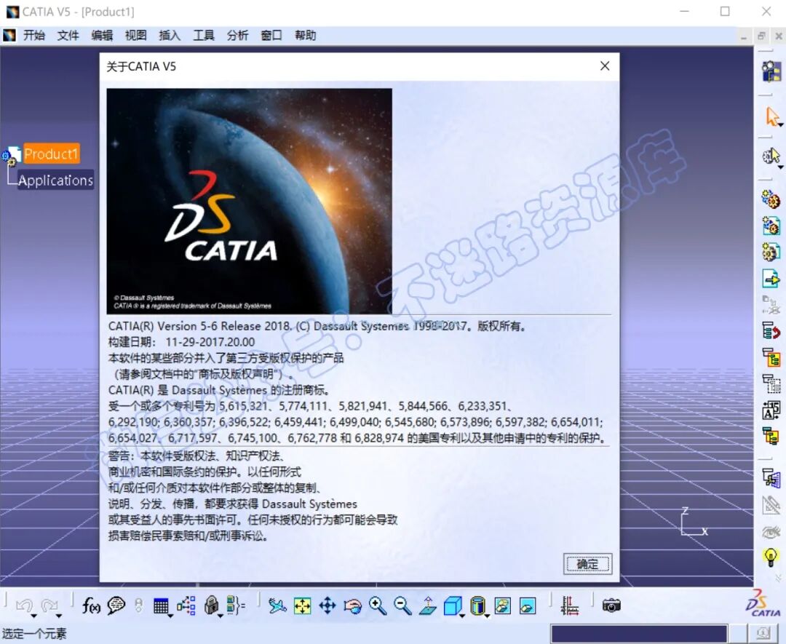Image resolution: width=786 pixels, height=644 pixels.
Task: Activate Fly mode airplane icon
Action: pos(277,606)
